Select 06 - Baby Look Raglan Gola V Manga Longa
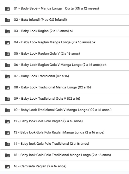Viewport: 129px width, 174px height. [64, 65]
